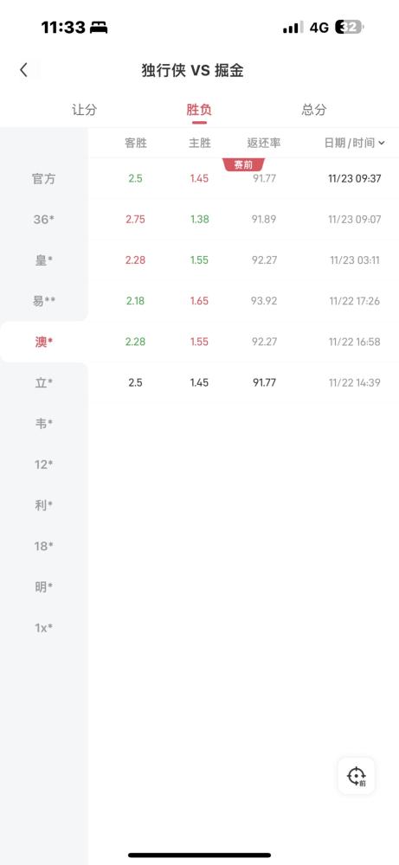Expand the 日期/时间 sort chevron

pos(382,144)
